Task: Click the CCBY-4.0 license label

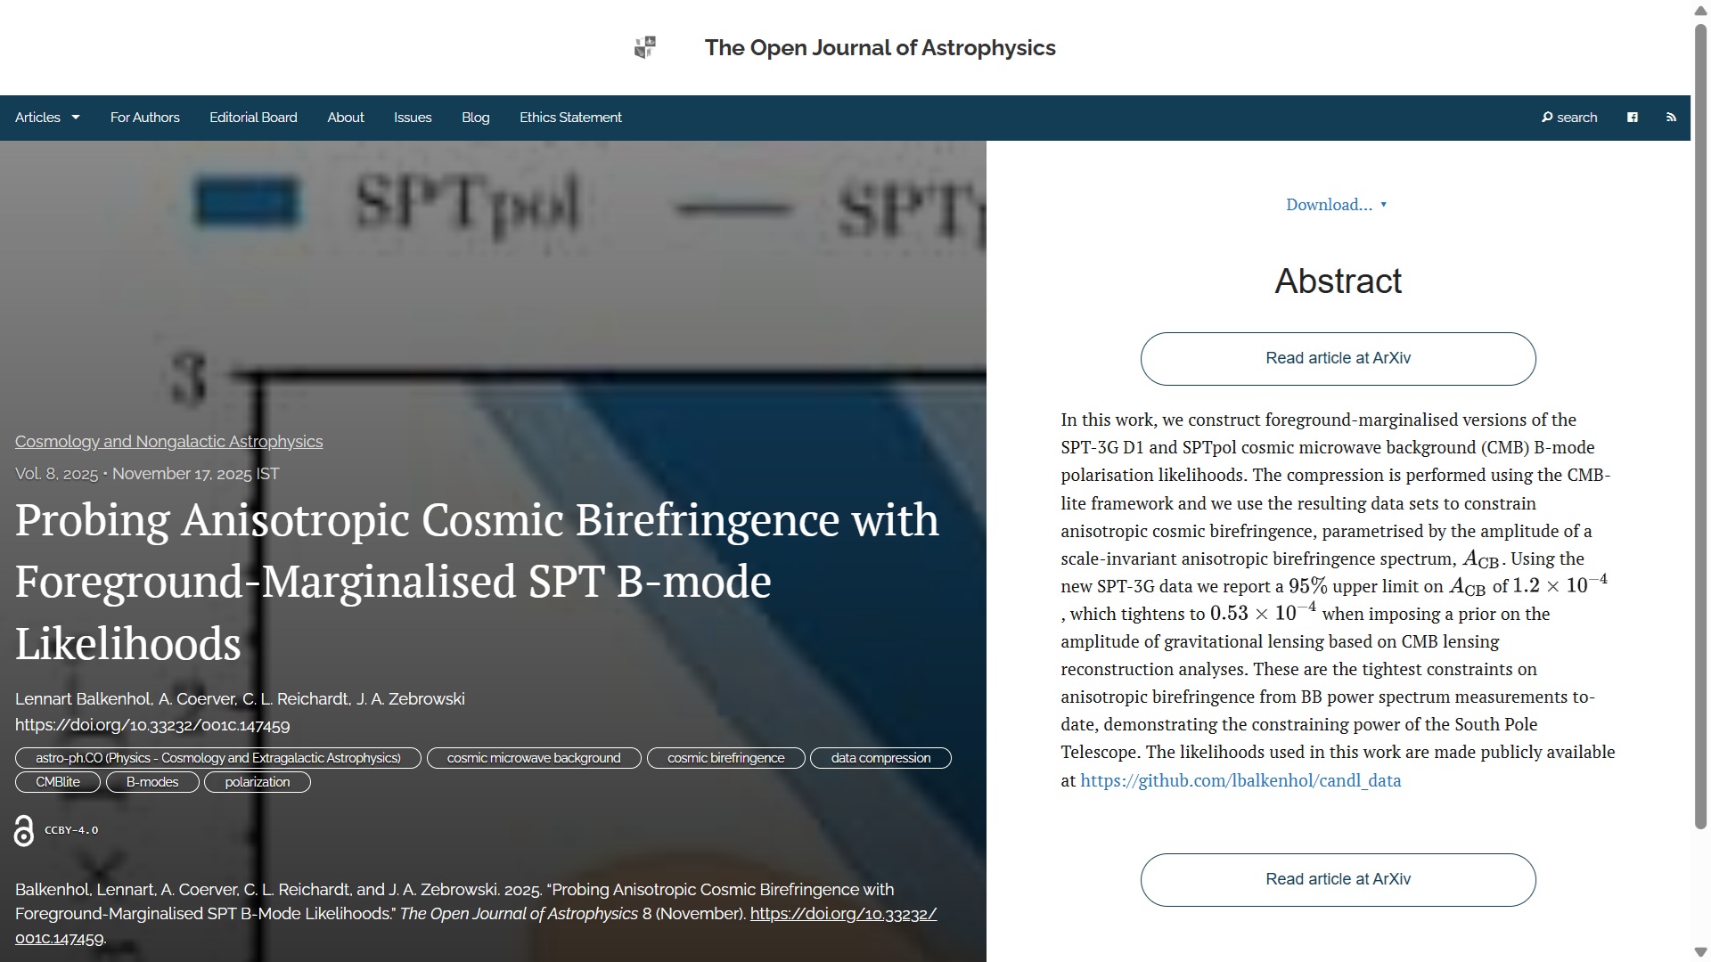Action: click(x=71, y=830)
